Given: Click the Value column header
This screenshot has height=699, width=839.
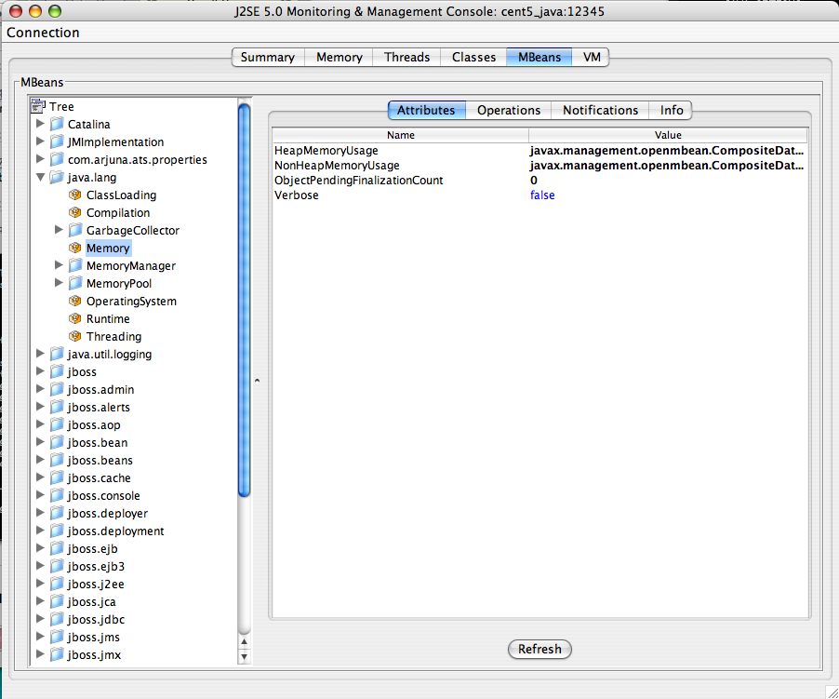Looking at the screenshot, I should pos(668,135).
